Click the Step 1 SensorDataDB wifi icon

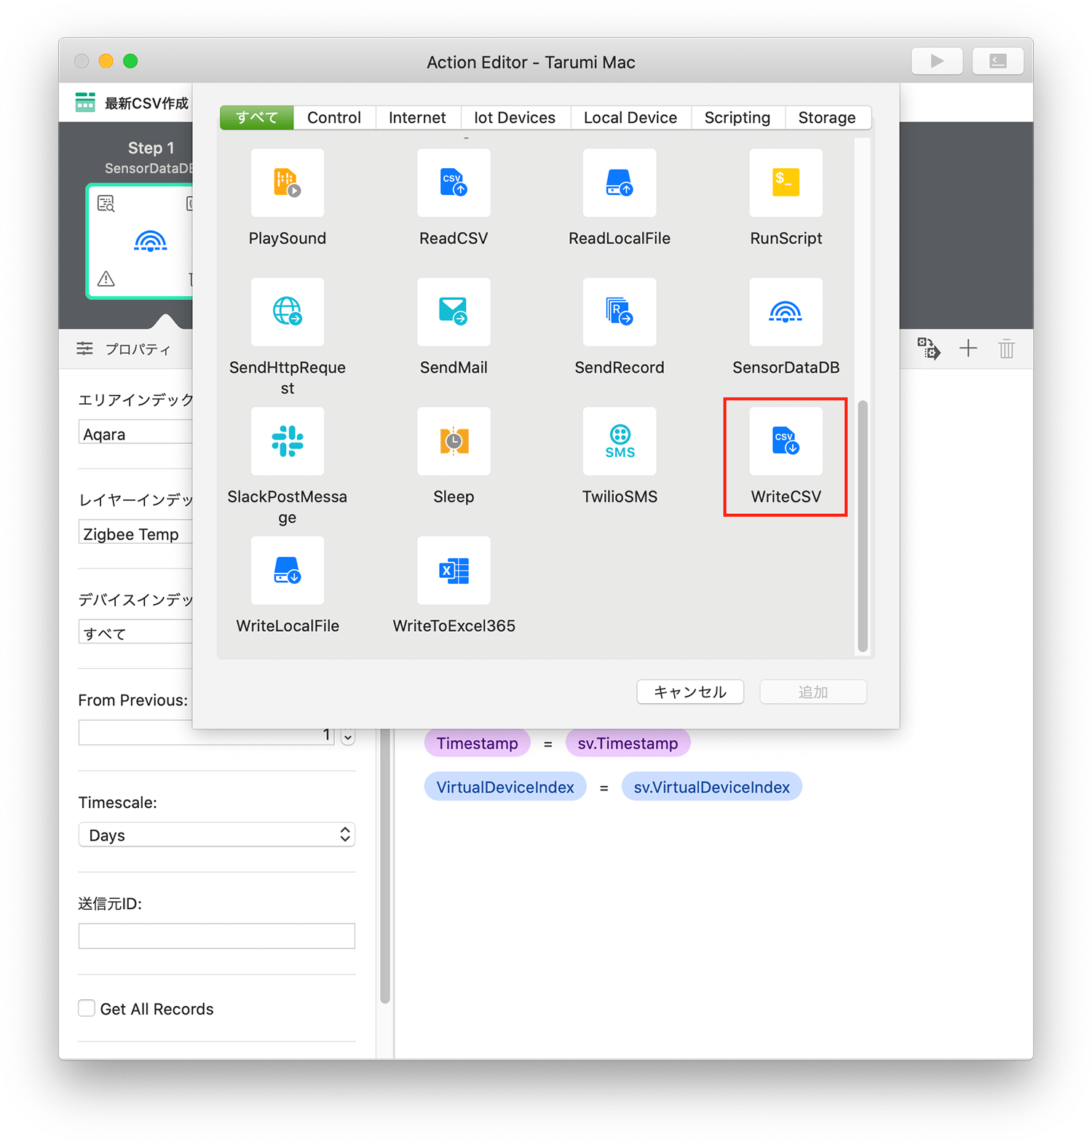tap(151, 241)
